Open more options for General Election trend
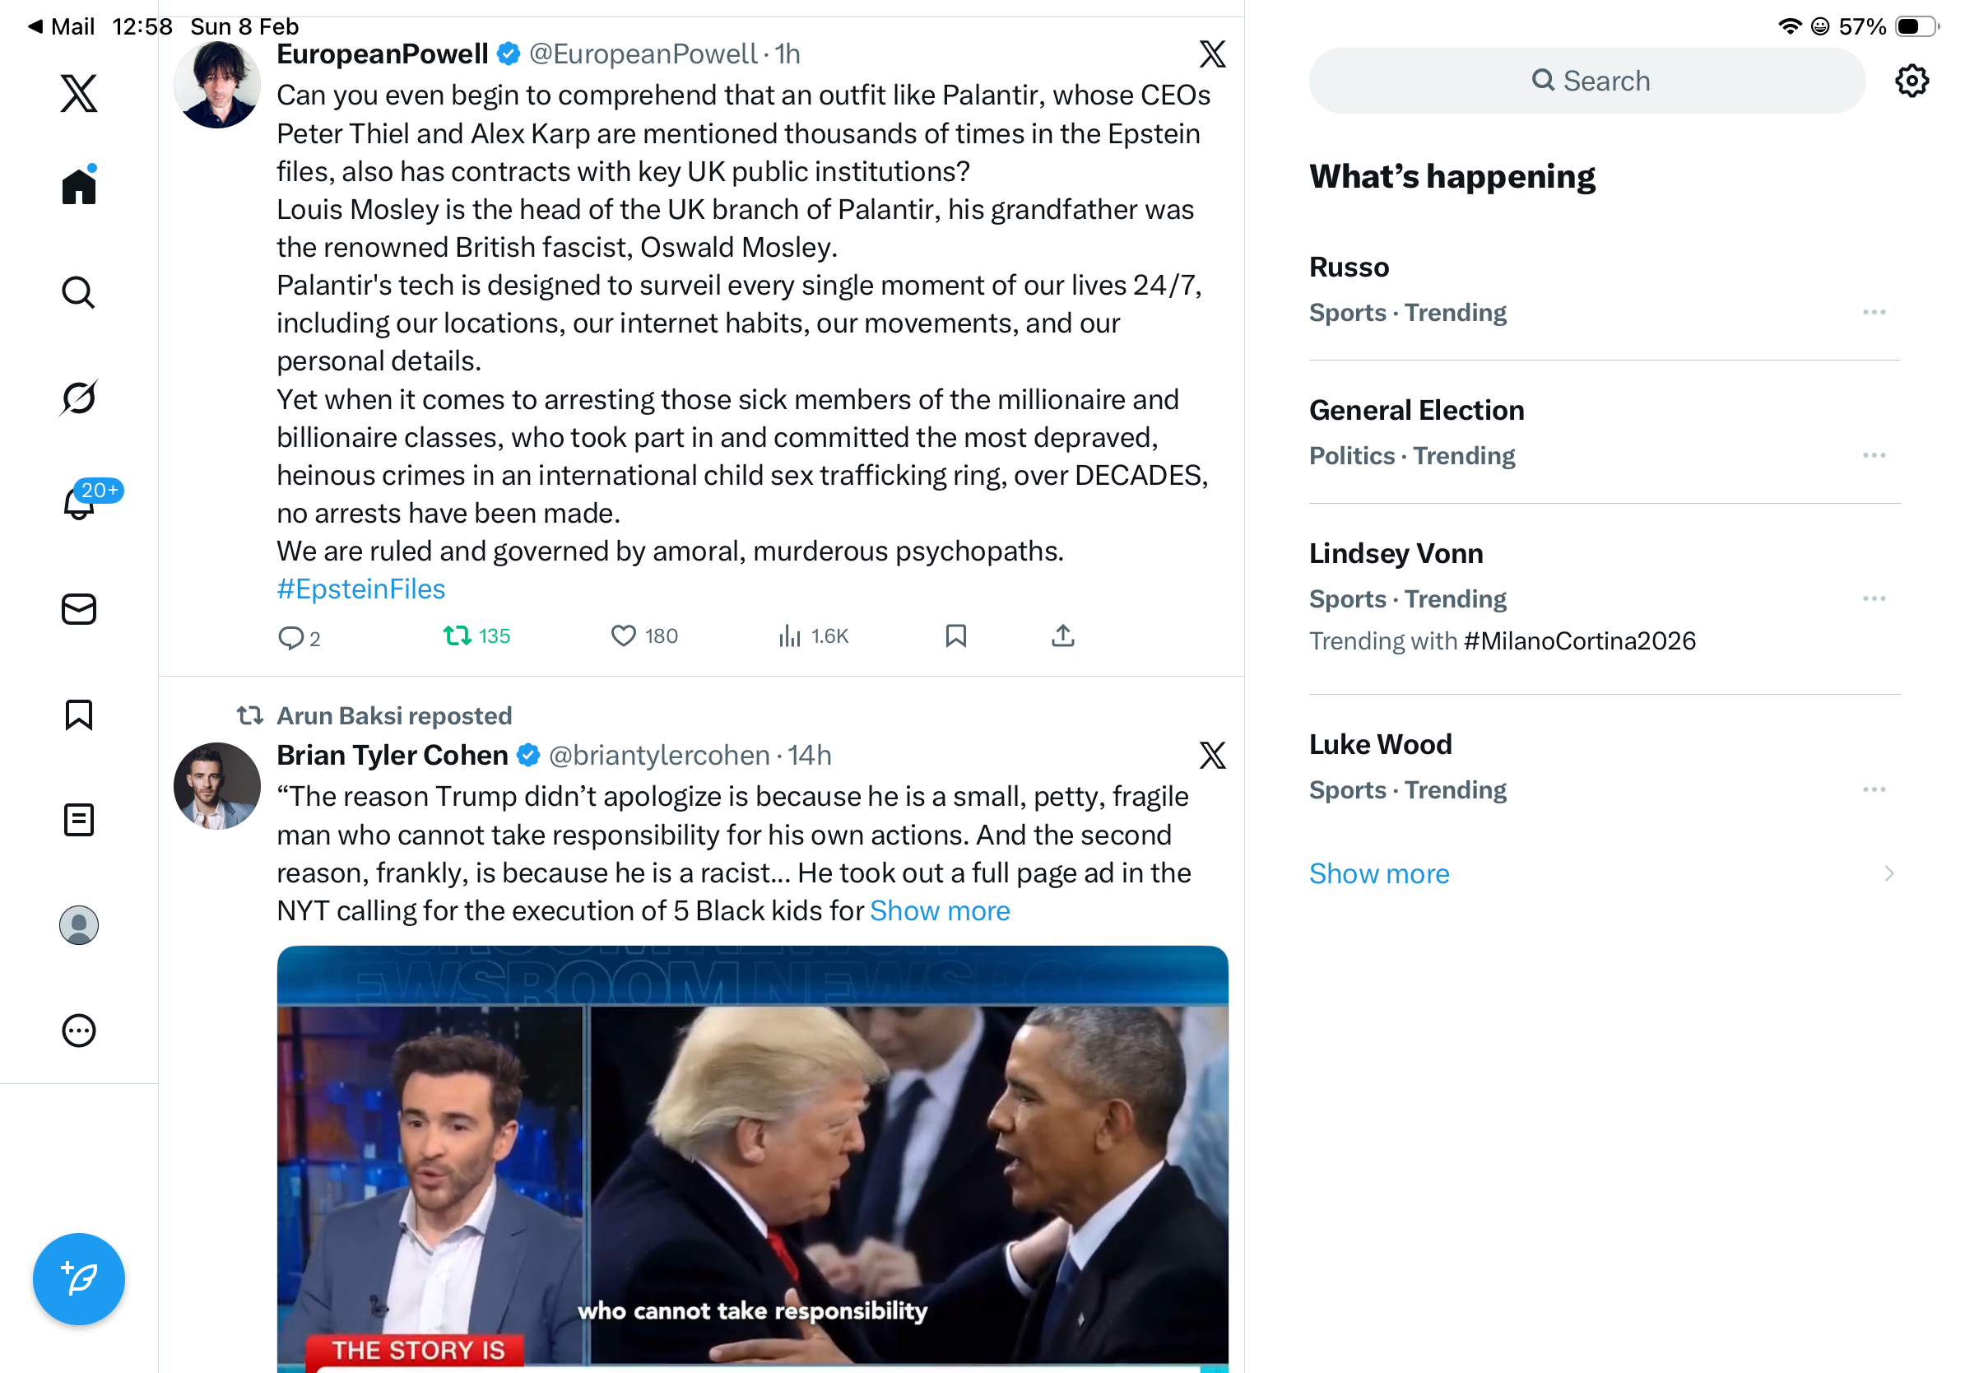The image size is (1965, 1373). pyautogui.click(x=1874, y=455)
